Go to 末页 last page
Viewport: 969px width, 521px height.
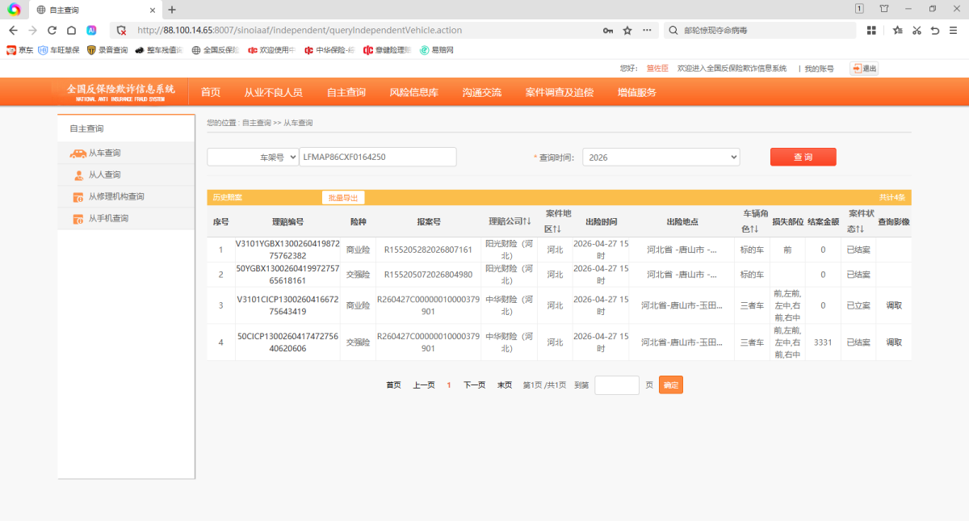[x=504, y=385]
